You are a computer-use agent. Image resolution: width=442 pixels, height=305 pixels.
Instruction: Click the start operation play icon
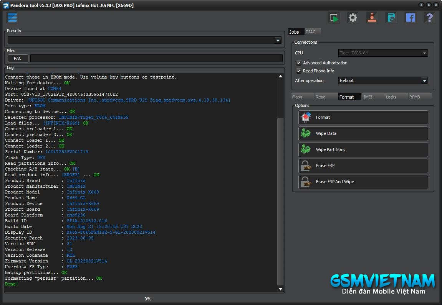tap(334, 18)
